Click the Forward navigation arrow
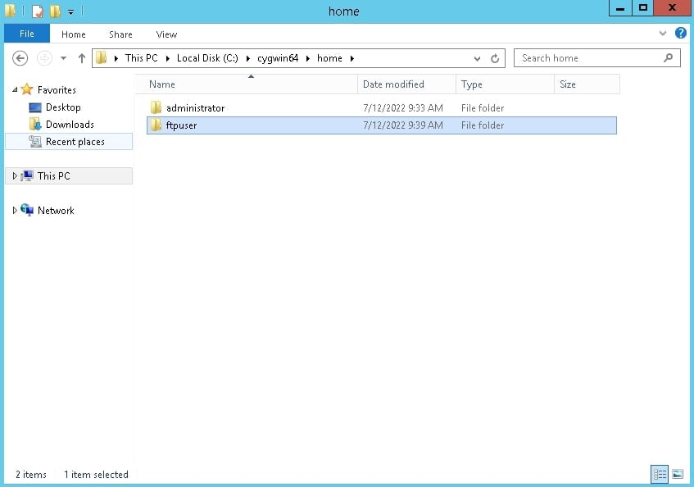The height and width of the screenshot is (487, 694). pyautogui.click(x=44, y=58)
